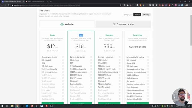Click the Basic plan green add button
Screen dimensions: 192x108
click(52, 103)
